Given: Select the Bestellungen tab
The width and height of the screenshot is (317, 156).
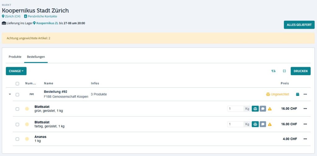Looking at the screenshot, I should (36, 57).
